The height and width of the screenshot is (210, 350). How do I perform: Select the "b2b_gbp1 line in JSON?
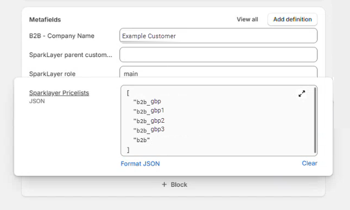[x=148, y=111]
